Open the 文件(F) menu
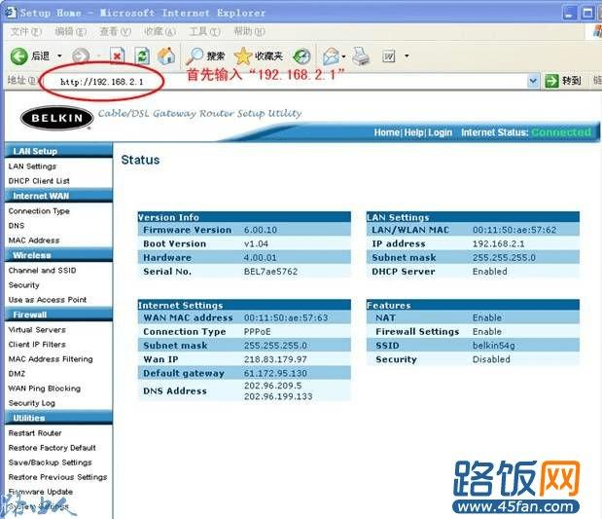 [x=25, y=31]
